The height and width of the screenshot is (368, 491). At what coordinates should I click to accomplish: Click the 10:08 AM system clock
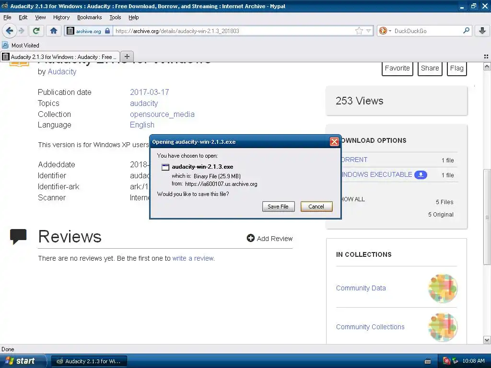coord(473,361)
